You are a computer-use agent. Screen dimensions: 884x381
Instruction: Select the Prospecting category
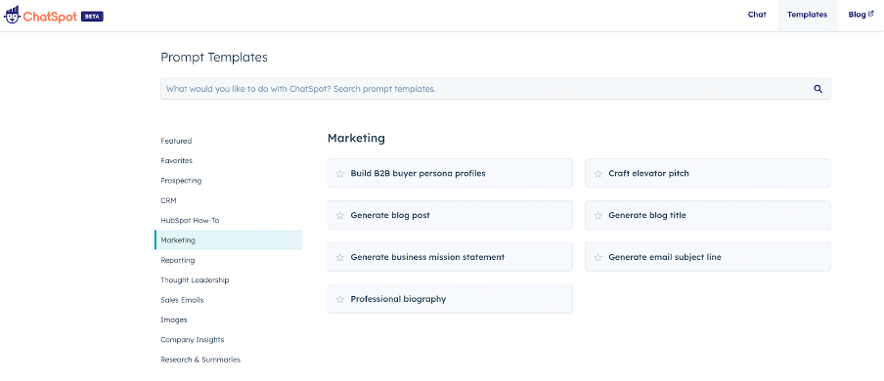[181, 181]
